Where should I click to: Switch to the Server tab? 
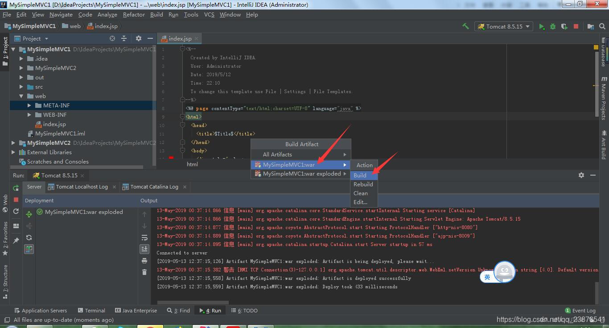point(34,187)
